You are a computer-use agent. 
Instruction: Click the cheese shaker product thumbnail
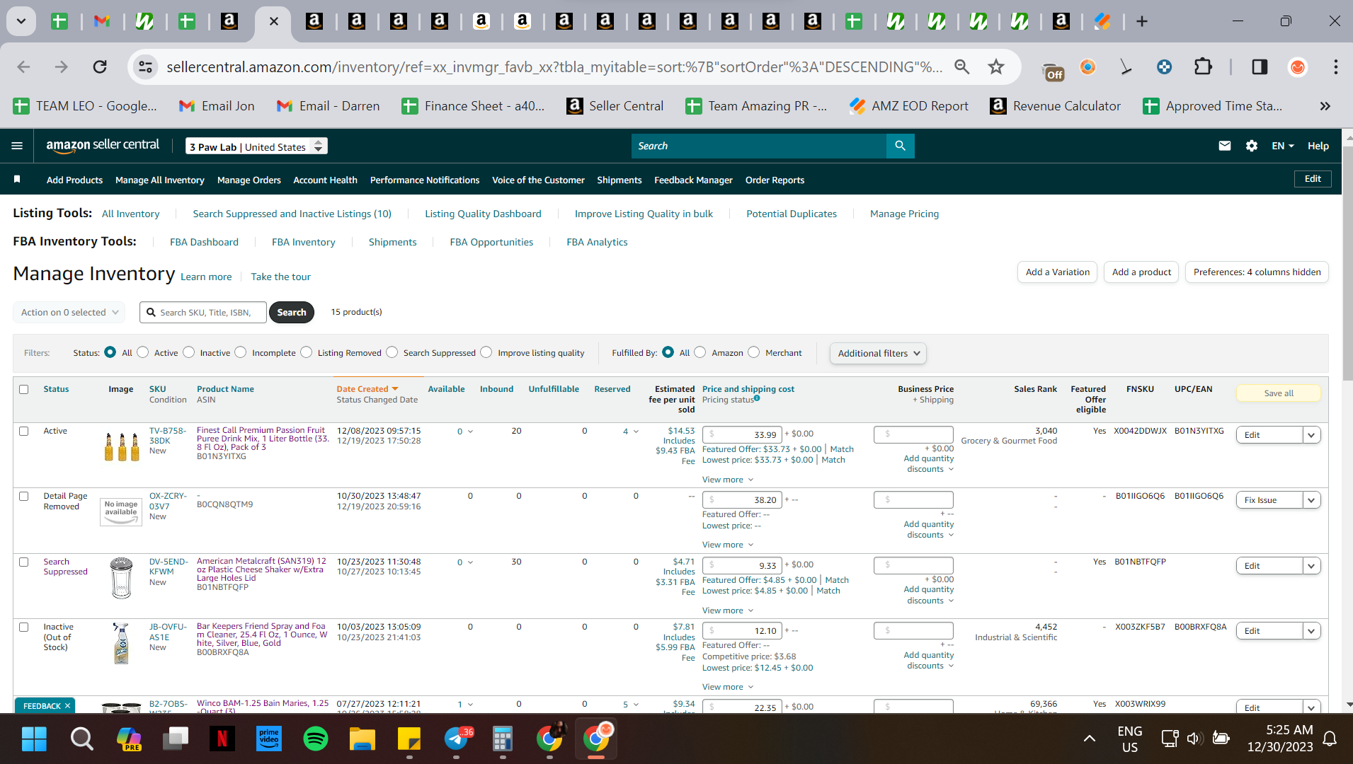click(122, 577)
